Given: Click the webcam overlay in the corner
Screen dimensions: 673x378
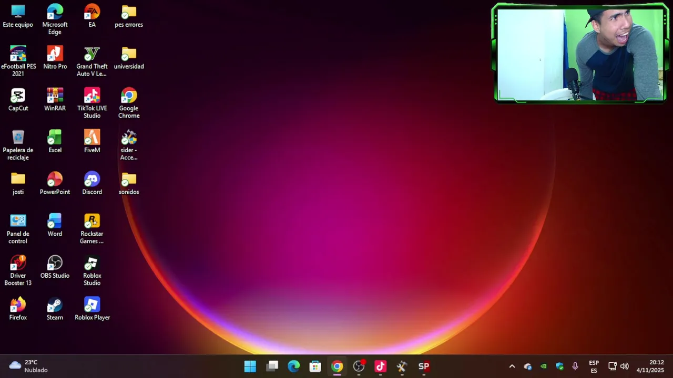Looking at the screenshot, I should (x=580, y=53).
